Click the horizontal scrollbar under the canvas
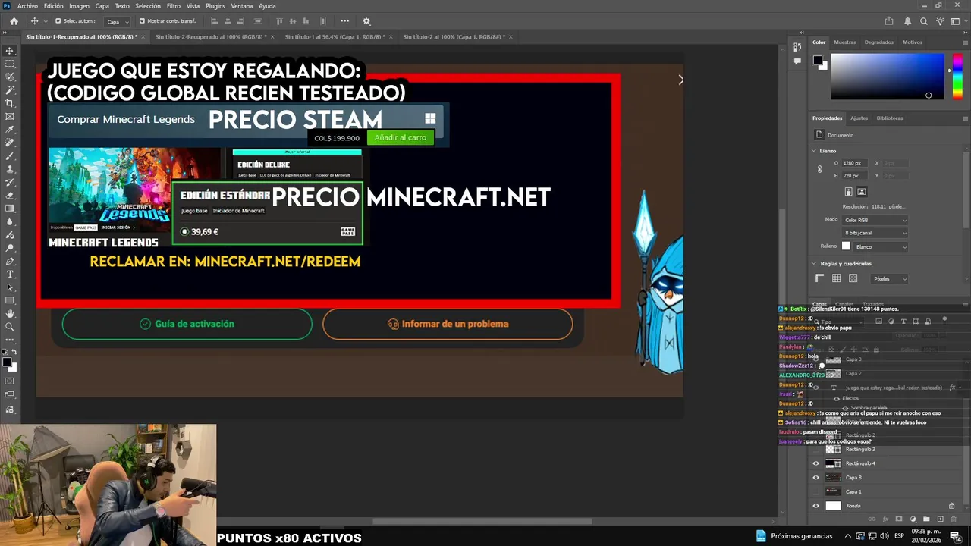This screenshot has width=971, height=546. [x=482, y=521]
